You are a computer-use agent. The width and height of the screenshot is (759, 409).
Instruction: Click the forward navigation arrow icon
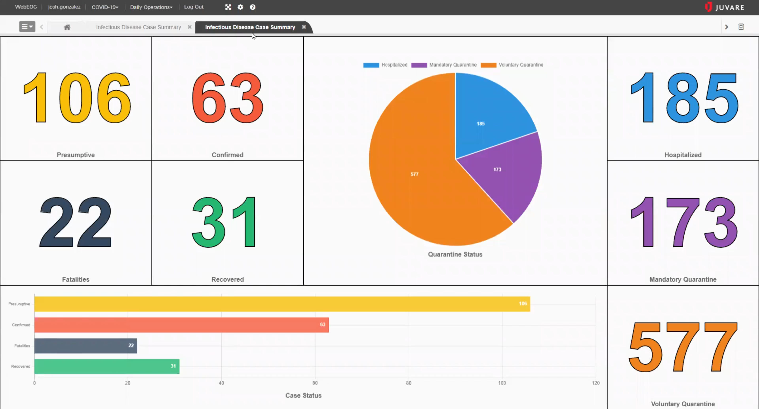pos(727,27)
